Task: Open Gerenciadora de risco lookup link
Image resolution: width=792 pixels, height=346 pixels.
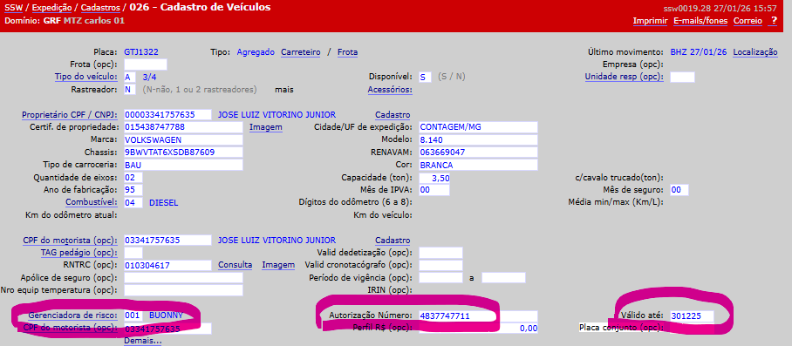Action: coord(72,315)
